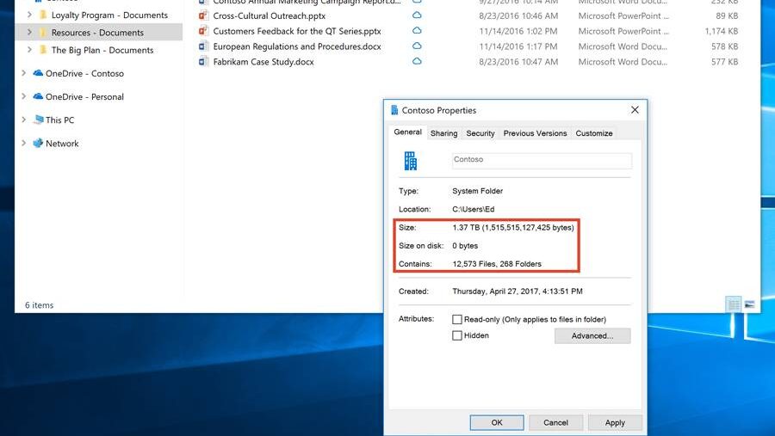Image resolution: width=775 pixels, height=436 pixels.
Task: Open the Customize tab
Action: coord(594,133)
